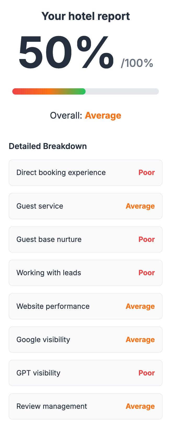
Task: Expand the Working with leads section
Action: click(85, 273)
